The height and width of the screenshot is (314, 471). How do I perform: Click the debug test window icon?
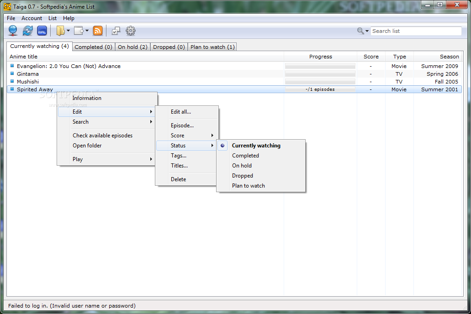116,31
